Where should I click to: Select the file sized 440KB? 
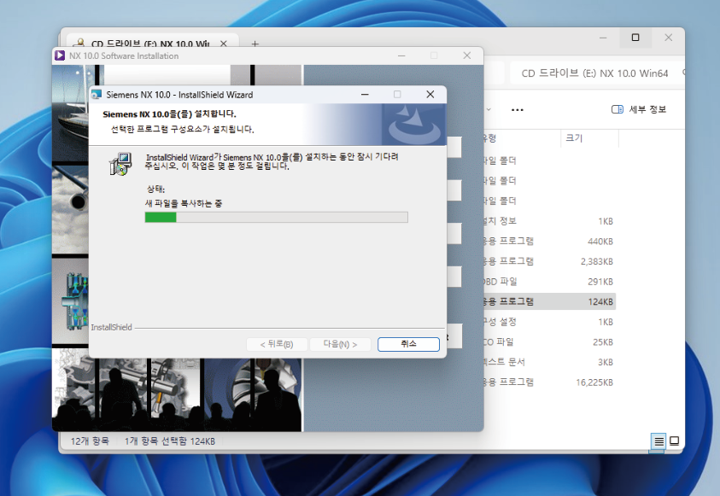click(548, 242)
